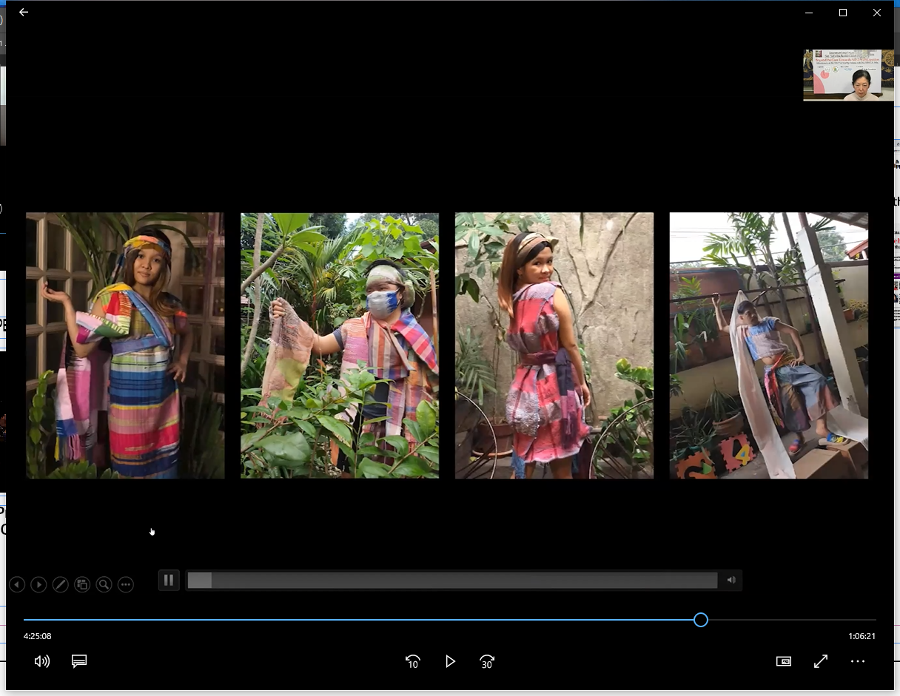Toggle full screen mode
The image size is (900, 696).
pyautogui.click(x=821, y=661)
